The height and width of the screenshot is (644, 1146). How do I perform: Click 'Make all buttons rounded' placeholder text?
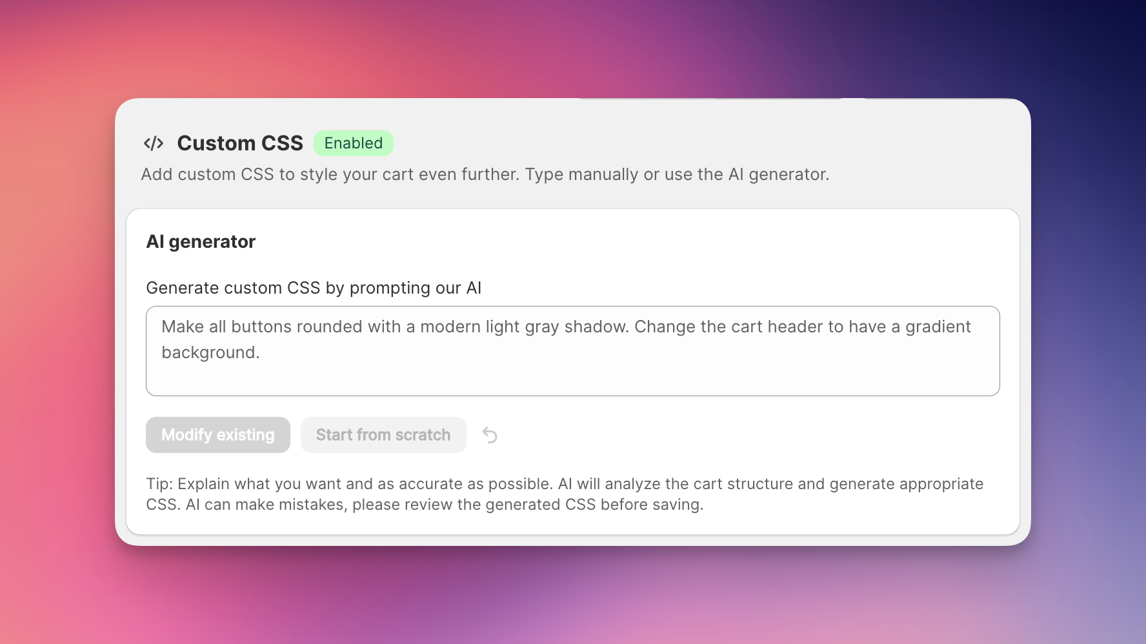pyautogui.click(x=281, y=327)
